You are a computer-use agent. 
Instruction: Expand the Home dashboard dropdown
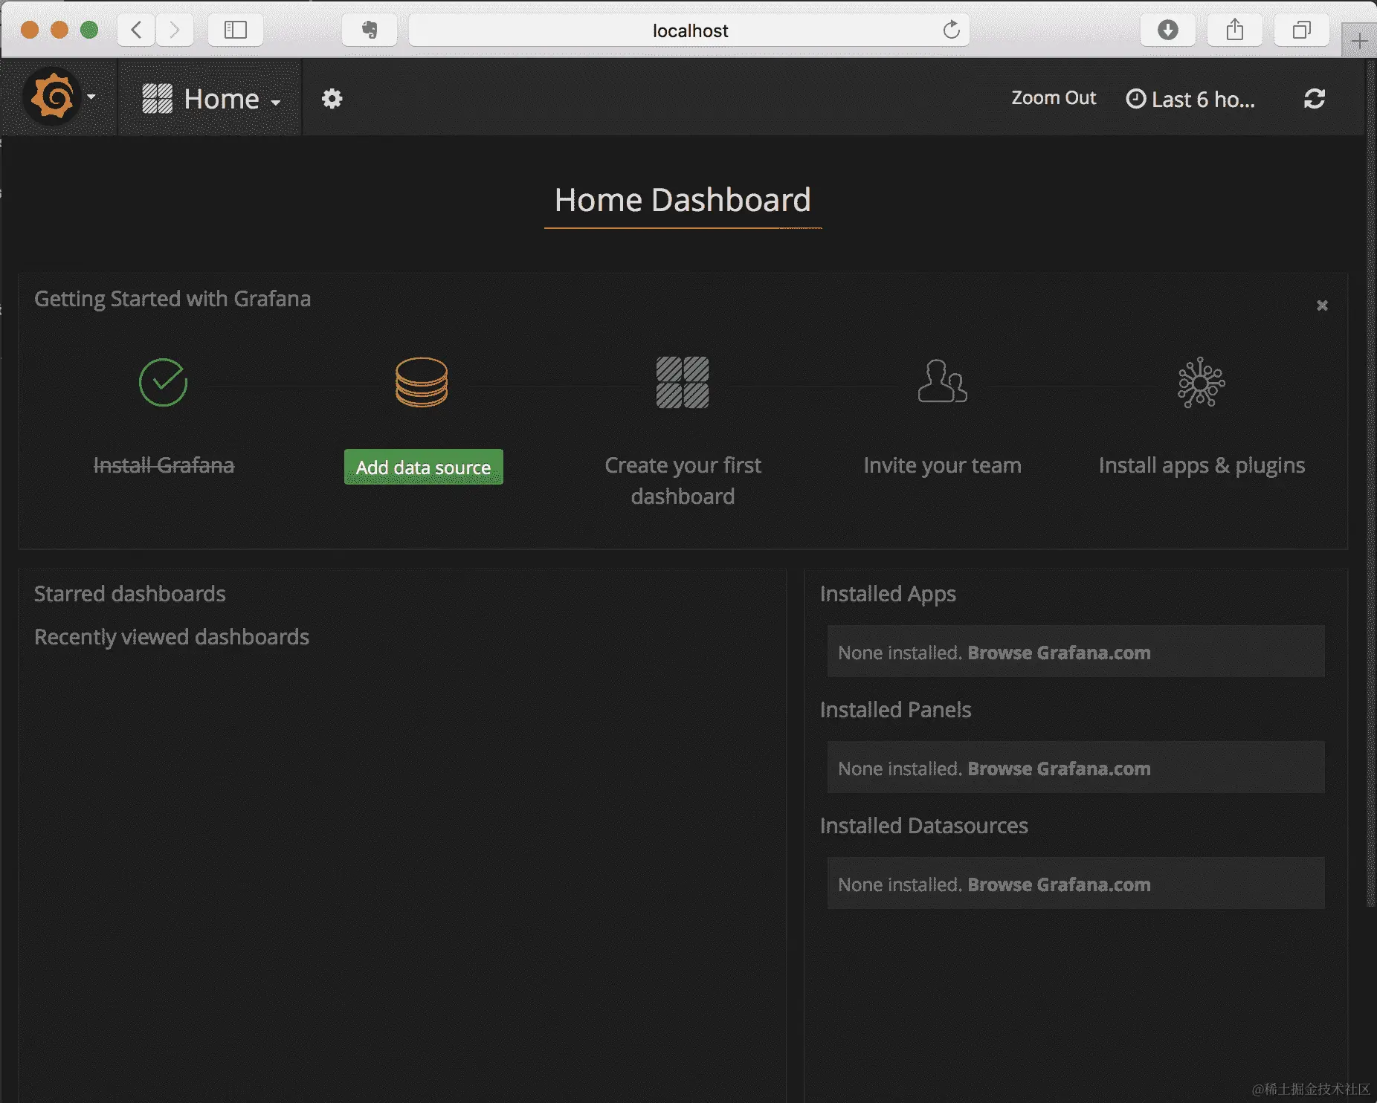click(211, 99)
